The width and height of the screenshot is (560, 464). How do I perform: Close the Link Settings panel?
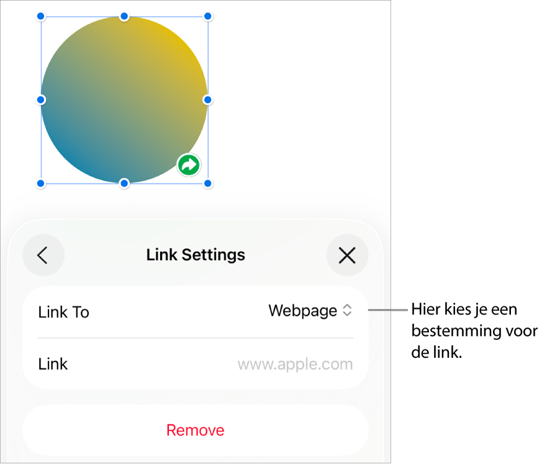click(x=347, y=255)
